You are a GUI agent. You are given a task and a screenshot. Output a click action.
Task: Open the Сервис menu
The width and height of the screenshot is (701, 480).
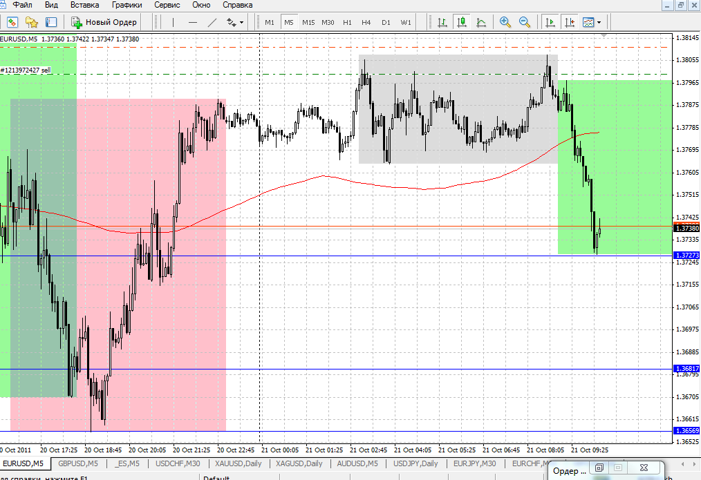pyautogui.click(x=167, y=5)
